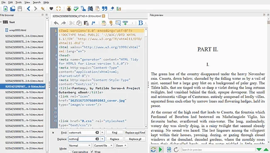Close the find and replace panel

click(53, 133)
